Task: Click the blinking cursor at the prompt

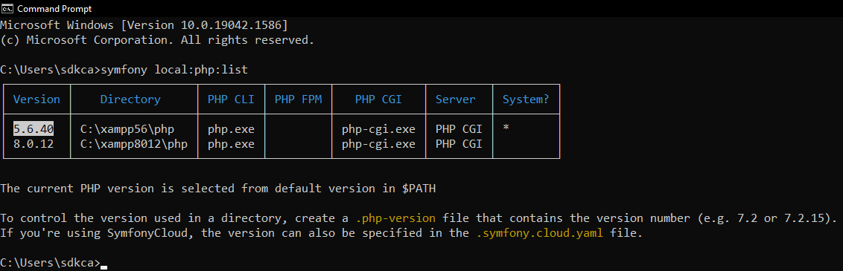Action: 104,267
